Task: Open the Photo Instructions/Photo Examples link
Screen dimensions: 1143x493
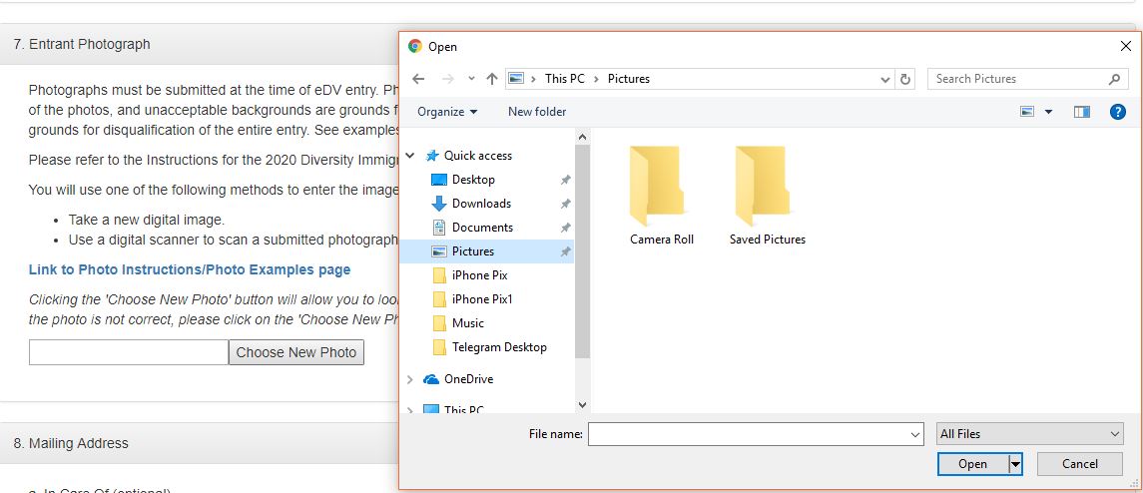Action: pos(190,269)
